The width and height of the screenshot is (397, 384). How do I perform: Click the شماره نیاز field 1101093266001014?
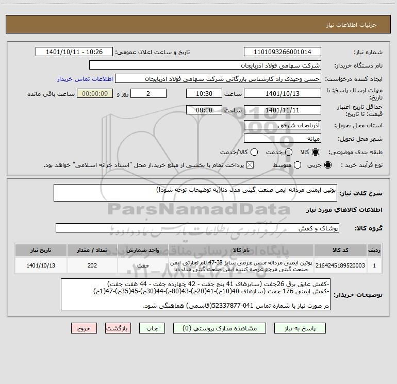click(283, 52)
